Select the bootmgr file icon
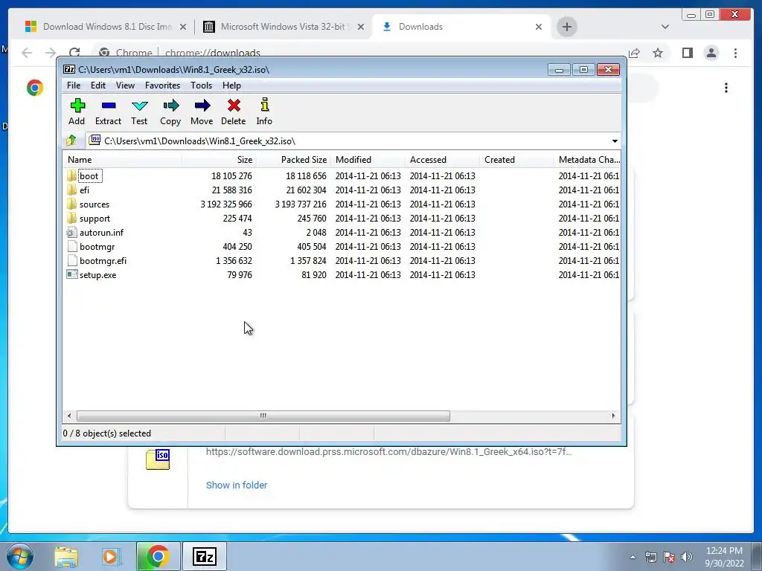 [72, 246]
